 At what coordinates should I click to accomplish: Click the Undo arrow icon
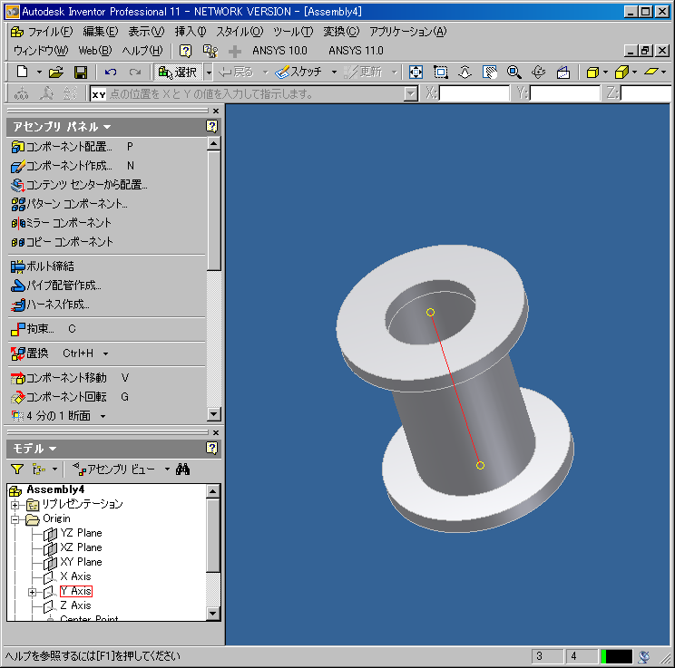[x=111, y=72]
